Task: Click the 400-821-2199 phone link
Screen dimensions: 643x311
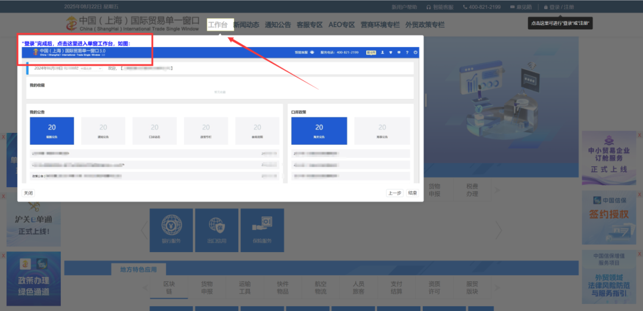Action: click(482, 7)
